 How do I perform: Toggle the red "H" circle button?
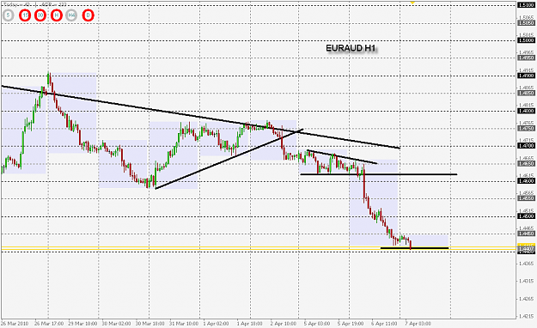point(57,15)
